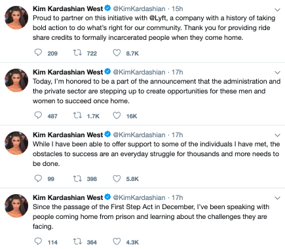Screen dimensions: 285x249
Task: Retweet the Lyft partnership tweet with 722 retweets
Action: tap(77, 53)
